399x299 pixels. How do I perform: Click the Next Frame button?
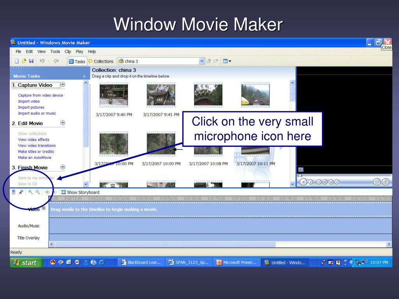(x=331, y=182)
